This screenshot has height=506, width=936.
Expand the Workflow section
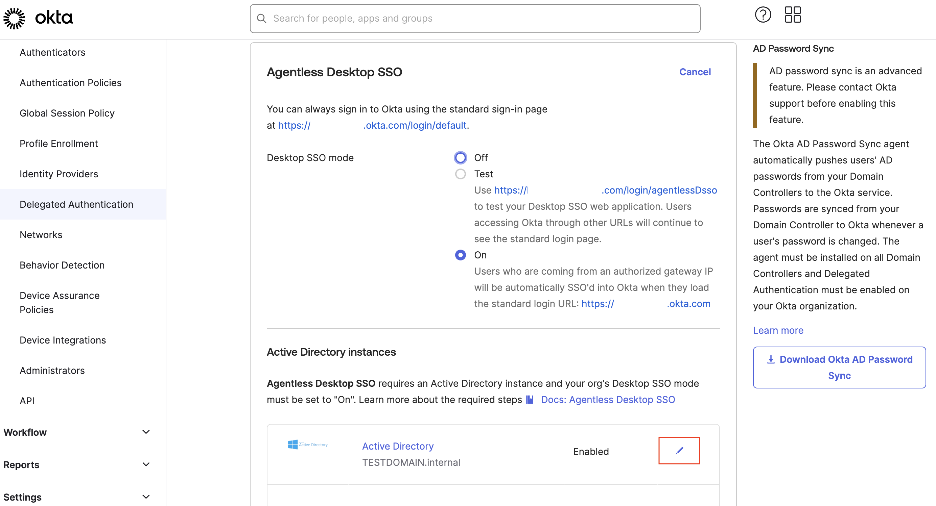tap(146, 432)
